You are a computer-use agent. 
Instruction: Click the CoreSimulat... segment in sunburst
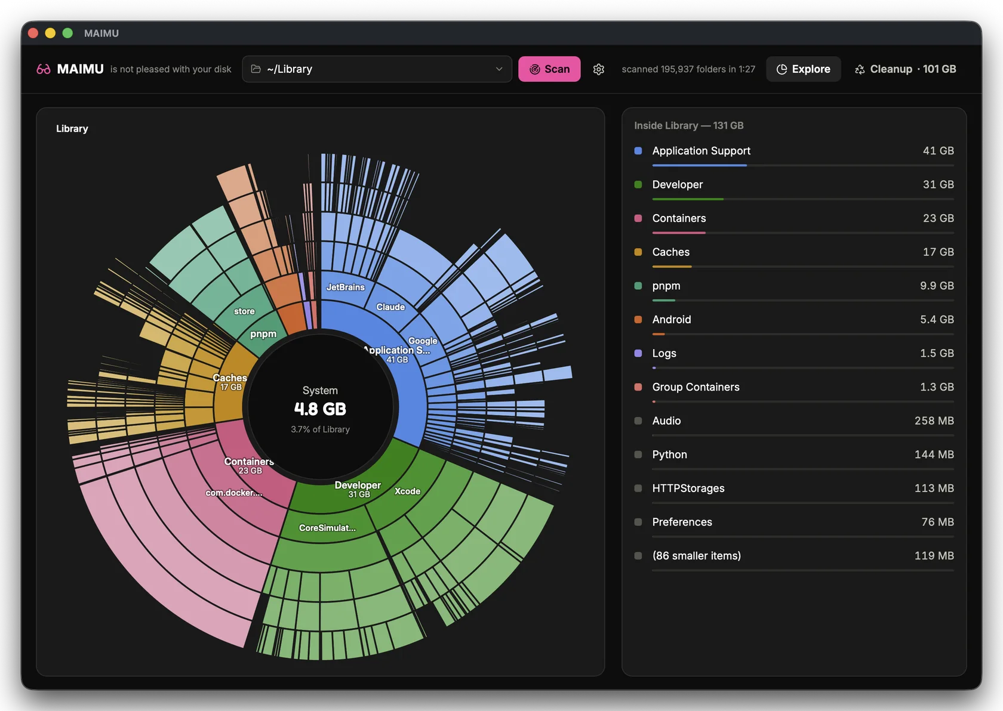point(327,528)
